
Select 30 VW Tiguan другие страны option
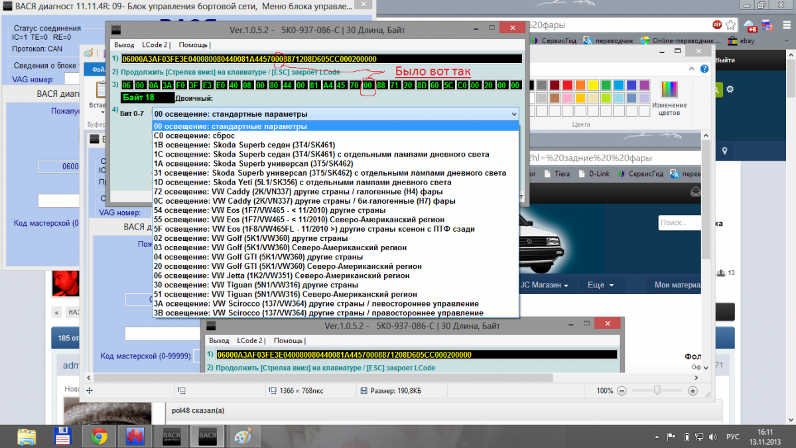(x=335, y=284)
